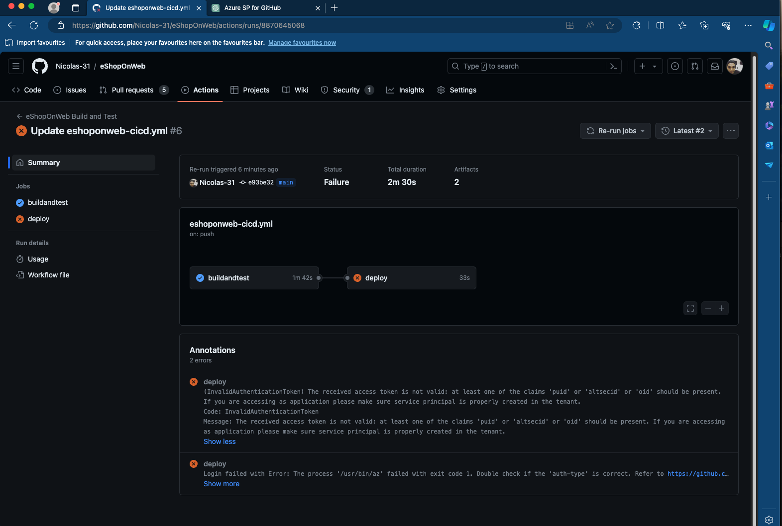
Task: Click the main branch label
Action: (286, 182)
